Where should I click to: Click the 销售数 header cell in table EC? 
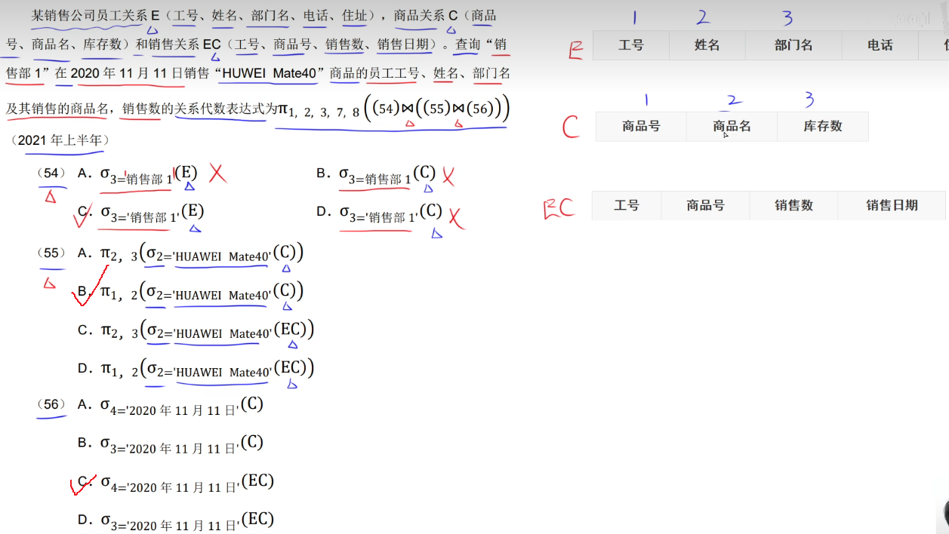tap(793, 205)
